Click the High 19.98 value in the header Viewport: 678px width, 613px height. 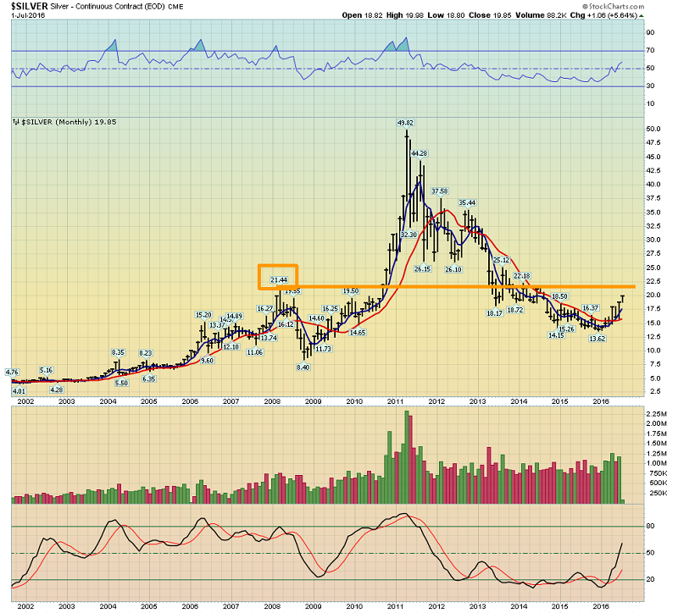(x=405, y=15)
